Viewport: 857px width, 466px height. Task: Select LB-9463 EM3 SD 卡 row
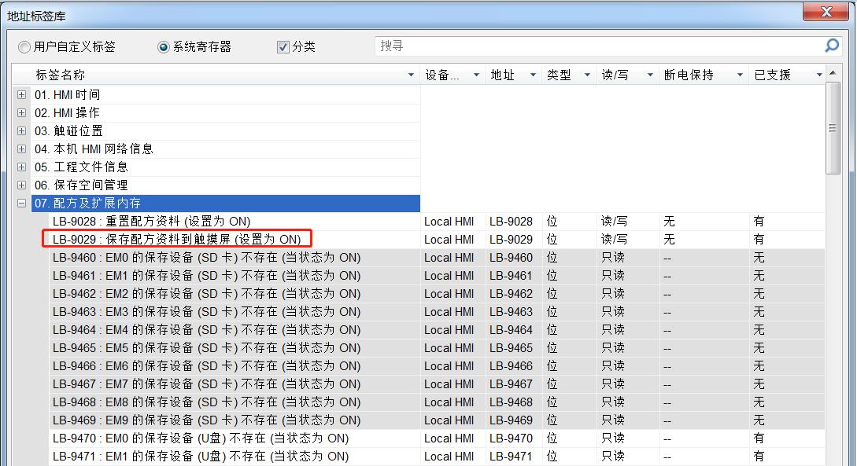click(437, 311)
